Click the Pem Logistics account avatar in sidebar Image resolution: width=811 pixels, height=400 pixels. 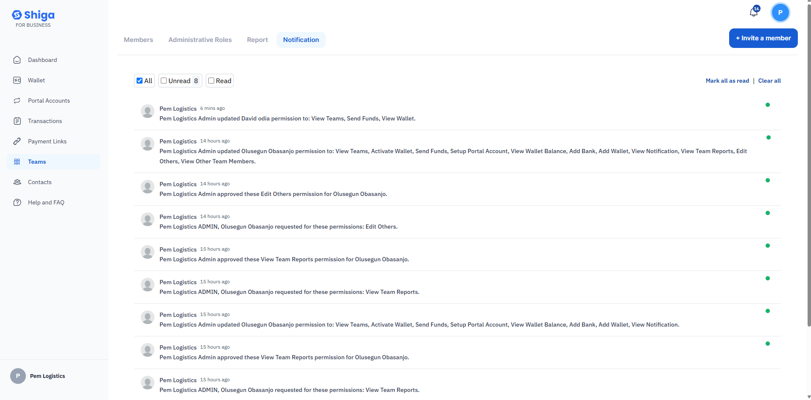point(18,376)
